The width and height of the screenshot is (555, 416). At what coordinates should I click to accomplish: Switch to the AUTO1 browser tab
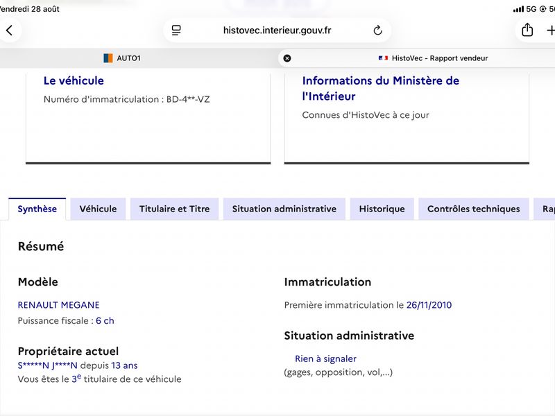122,58
